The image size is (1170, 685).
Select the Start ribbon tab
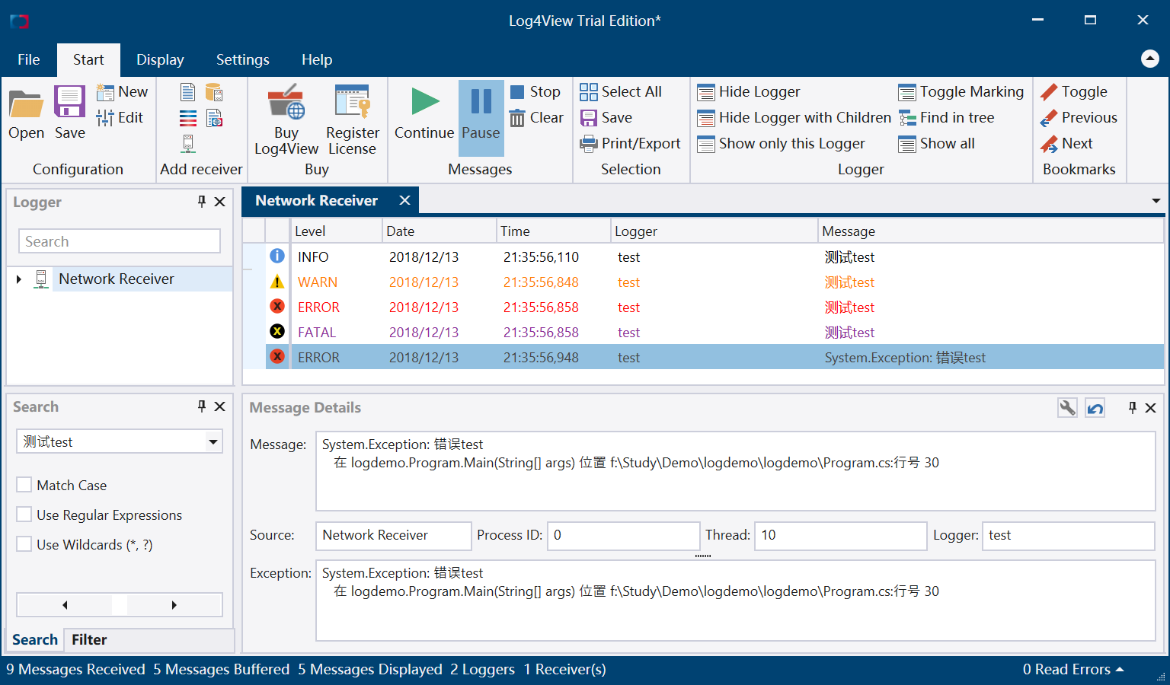88,59
